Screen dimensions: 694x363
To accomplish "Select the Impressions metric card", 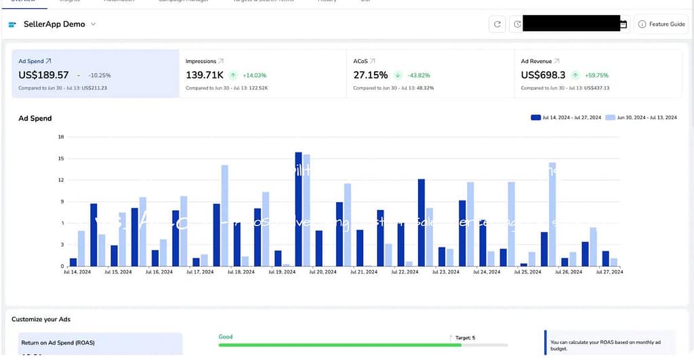I will pyautogui.click(x=262, y=74).
